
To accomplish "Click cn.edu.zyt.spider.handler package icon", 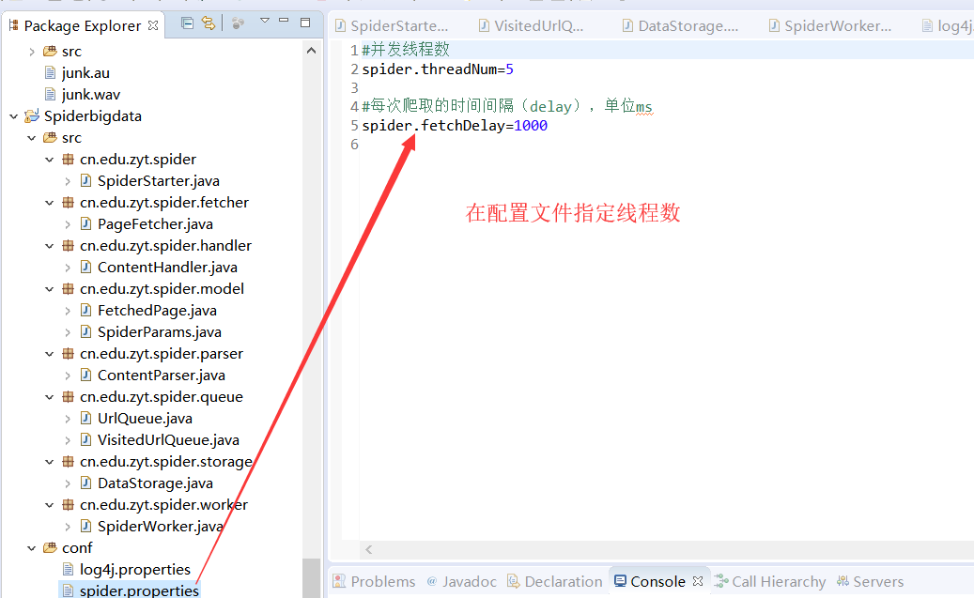I will click(69, 246).
